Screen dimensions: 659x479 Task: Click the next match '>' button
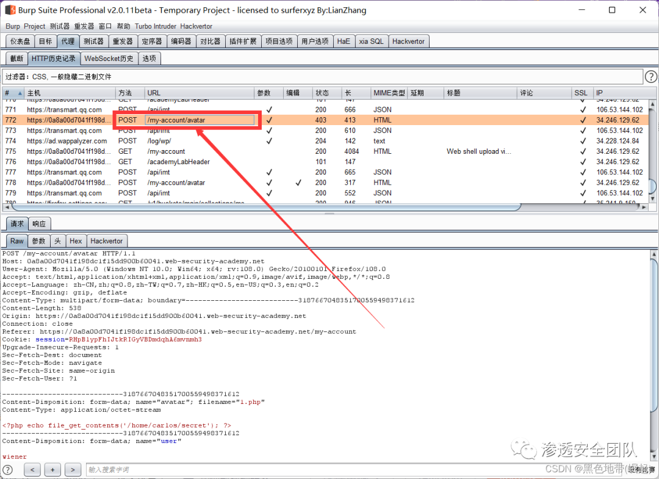pos(73,469)
